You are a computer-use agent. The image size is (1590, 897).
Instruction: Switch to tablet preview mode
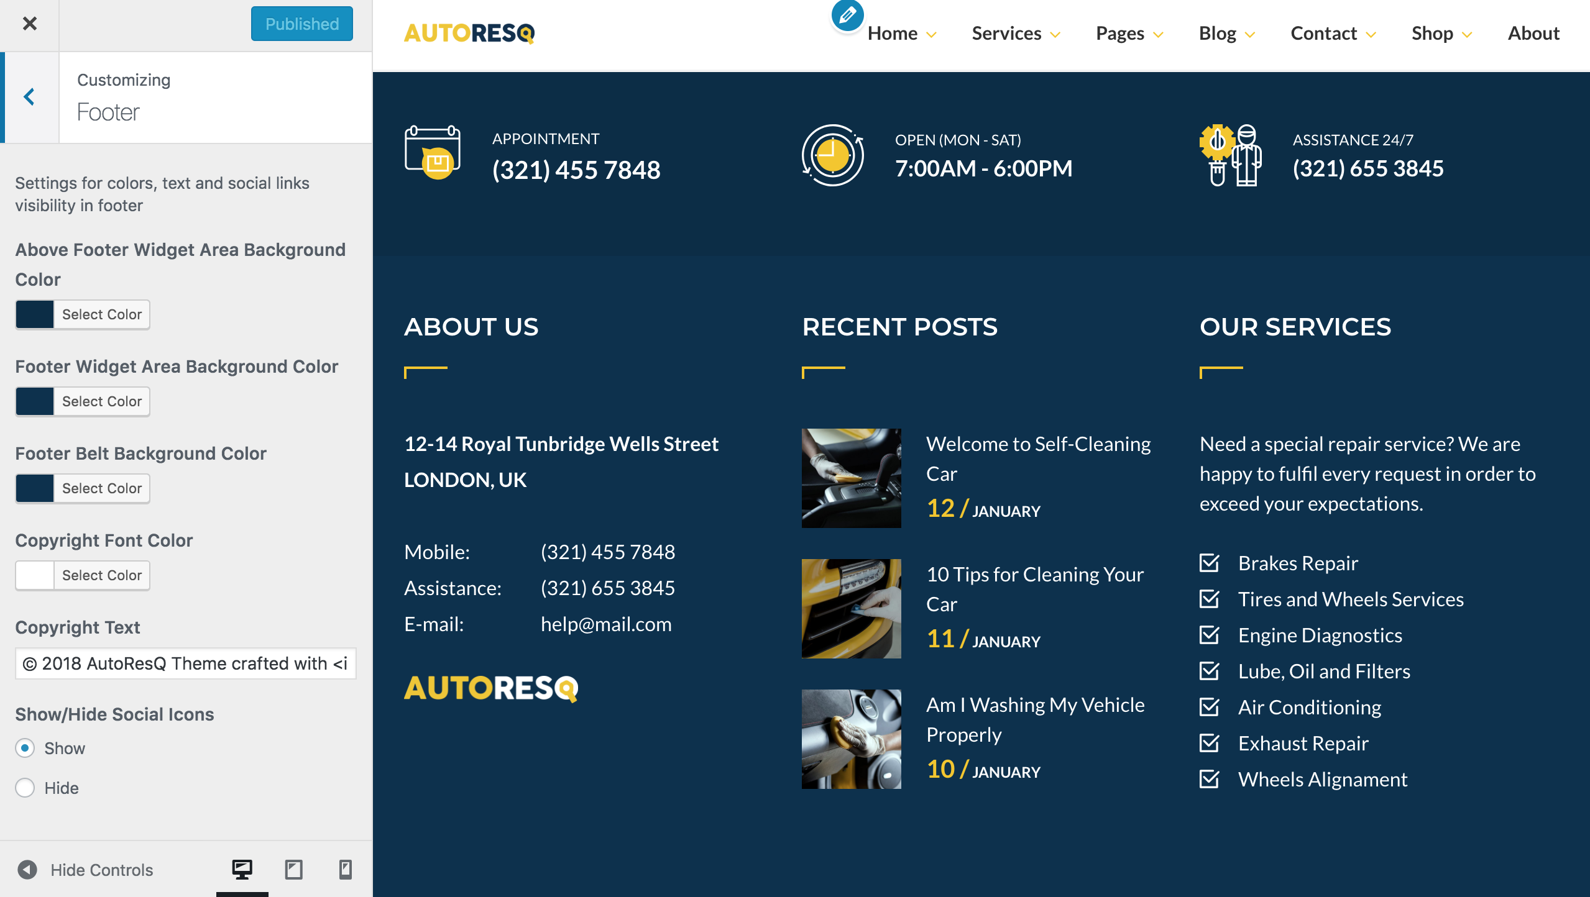(x=294, y=869)
